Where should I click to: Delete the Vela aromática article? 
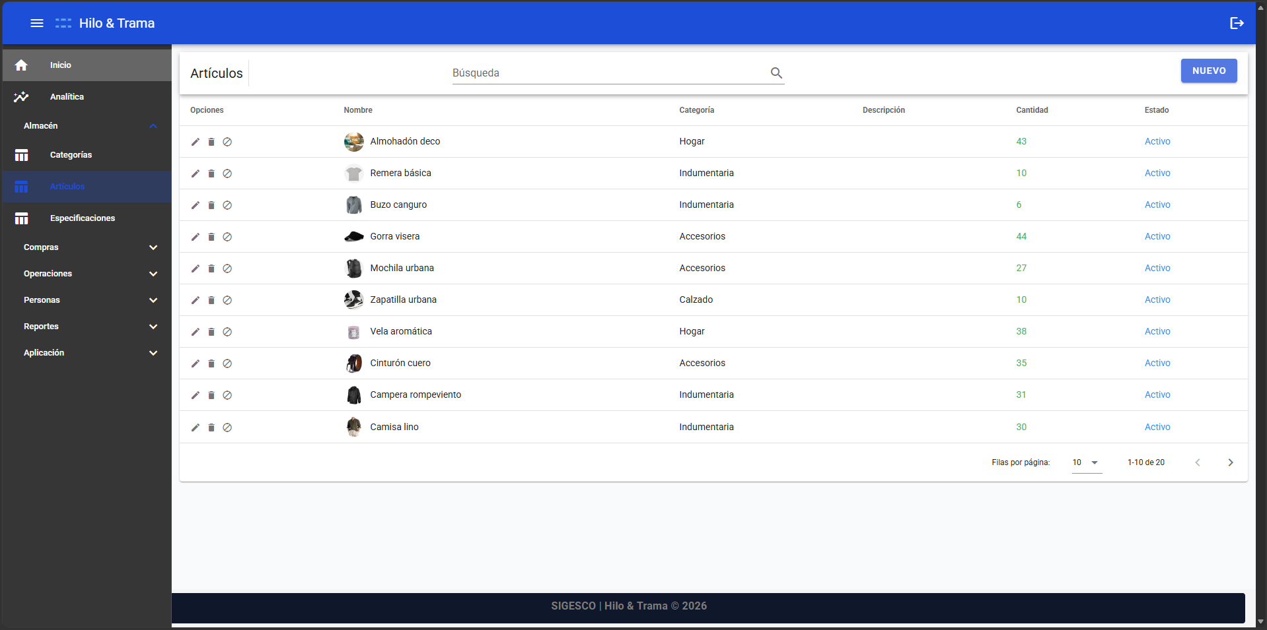[x=211, y=332]
